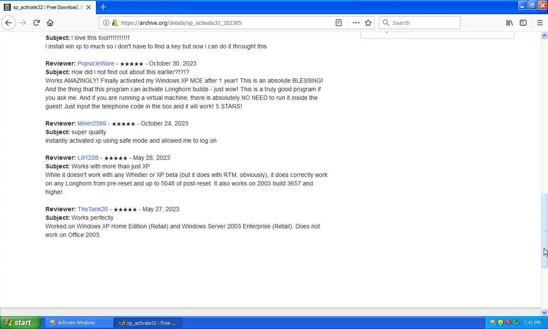
Task: Open reviewer Miner2589 profile
Action: point(92,123)
